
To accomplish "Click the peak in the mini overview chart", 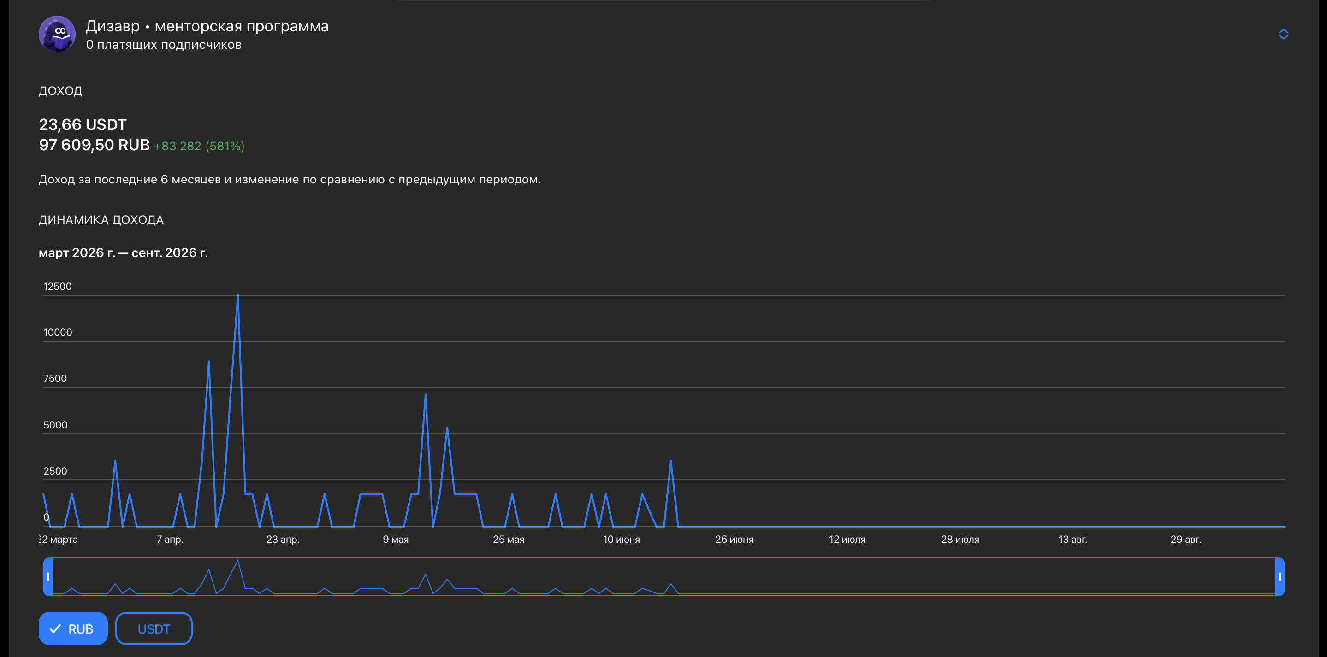I will point(237,561).
